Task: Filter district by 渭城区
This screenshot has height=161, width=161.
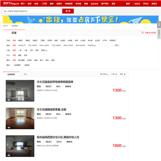Action: pos(28,40)
